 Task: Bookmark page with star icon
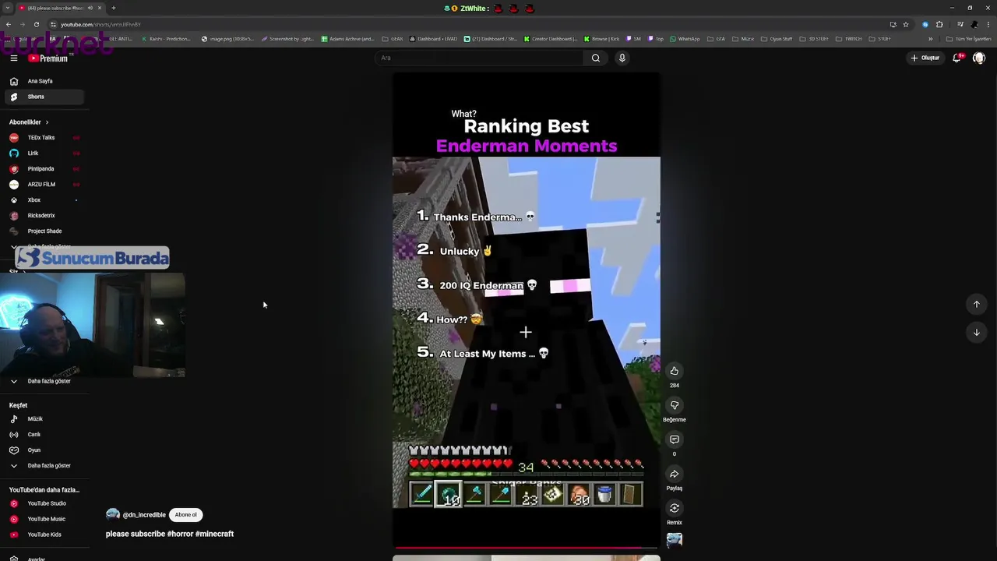(x=906, y=24)
